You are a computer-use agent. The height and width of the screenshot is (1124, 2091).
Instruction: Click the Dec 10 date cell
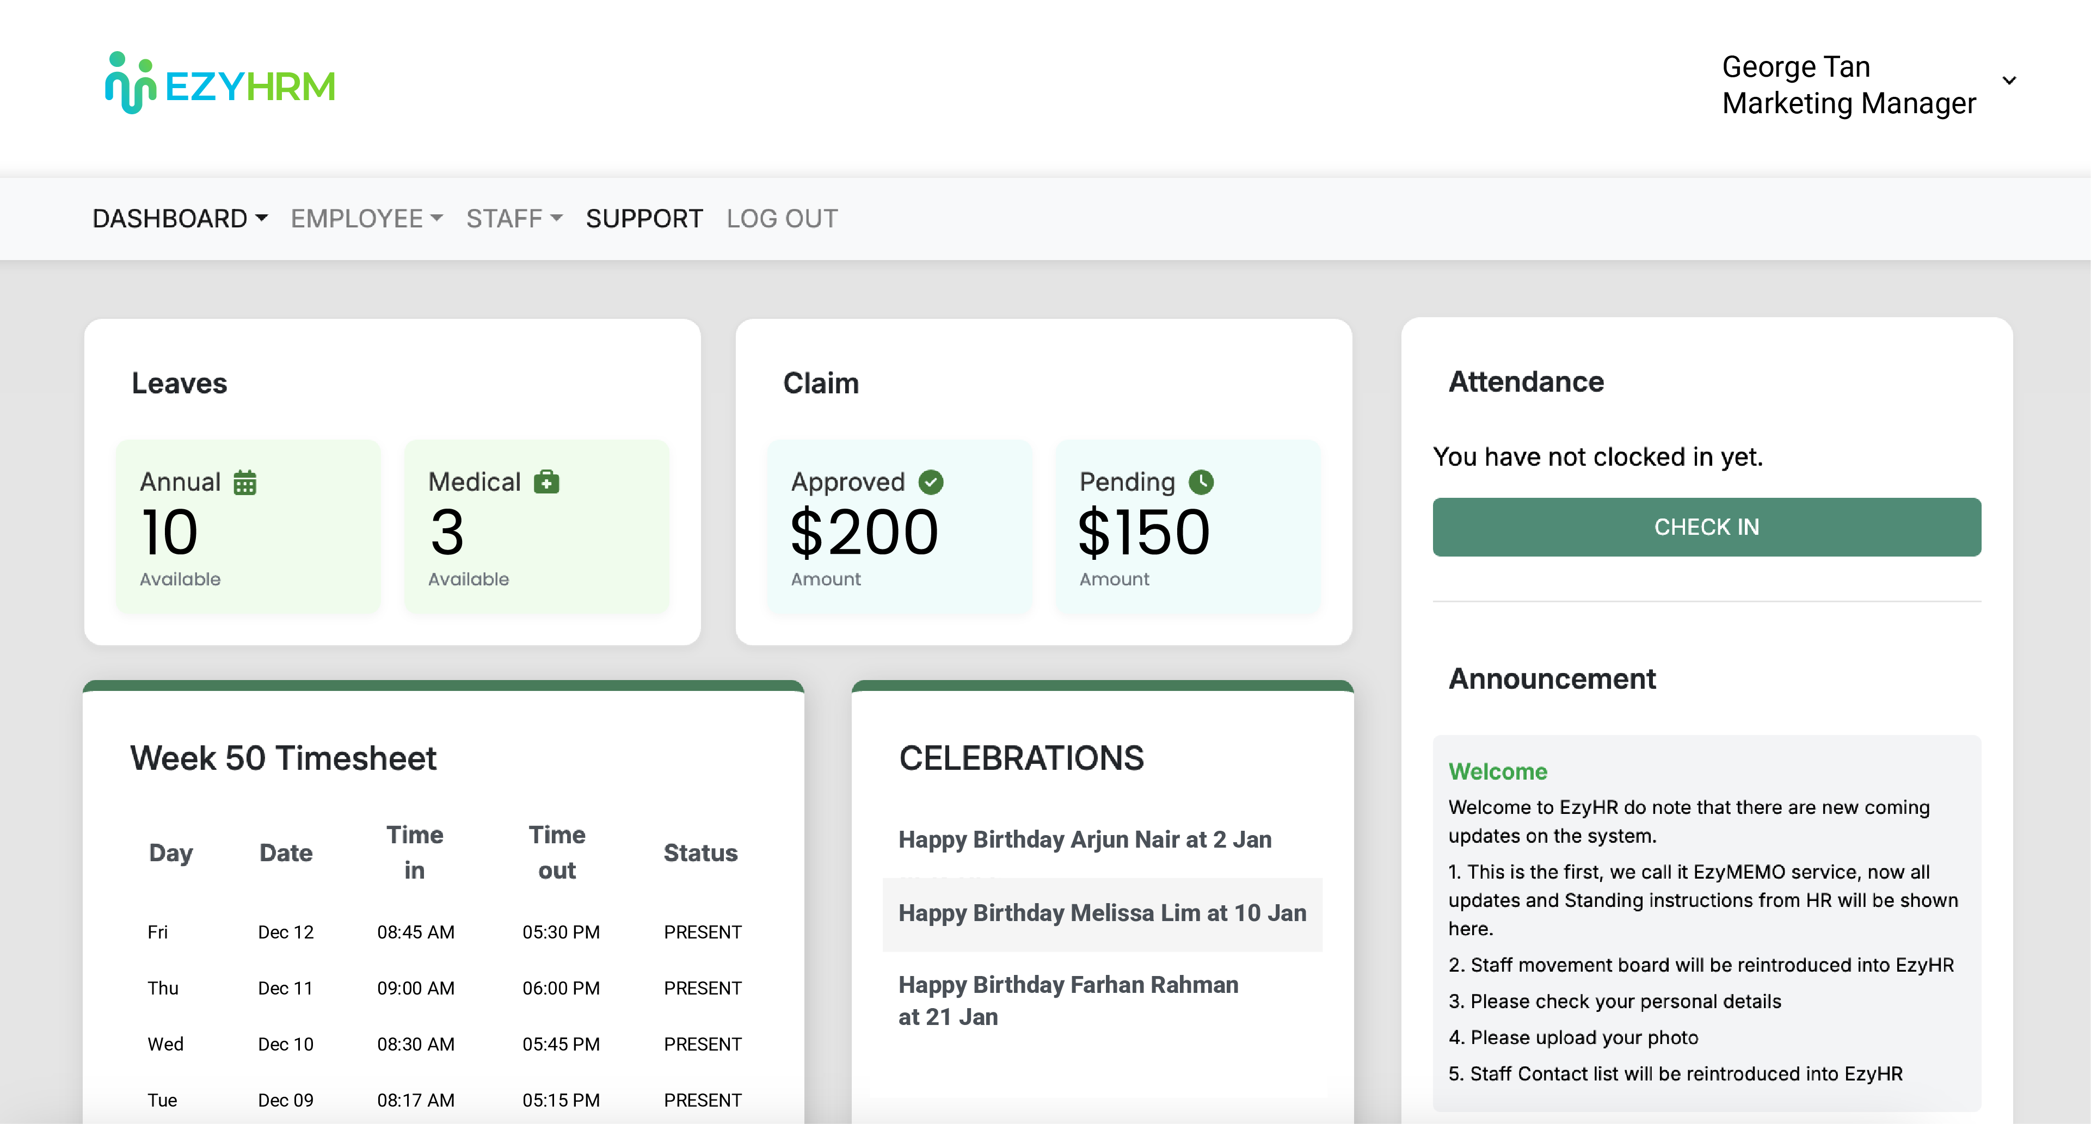click(286, 1045)
